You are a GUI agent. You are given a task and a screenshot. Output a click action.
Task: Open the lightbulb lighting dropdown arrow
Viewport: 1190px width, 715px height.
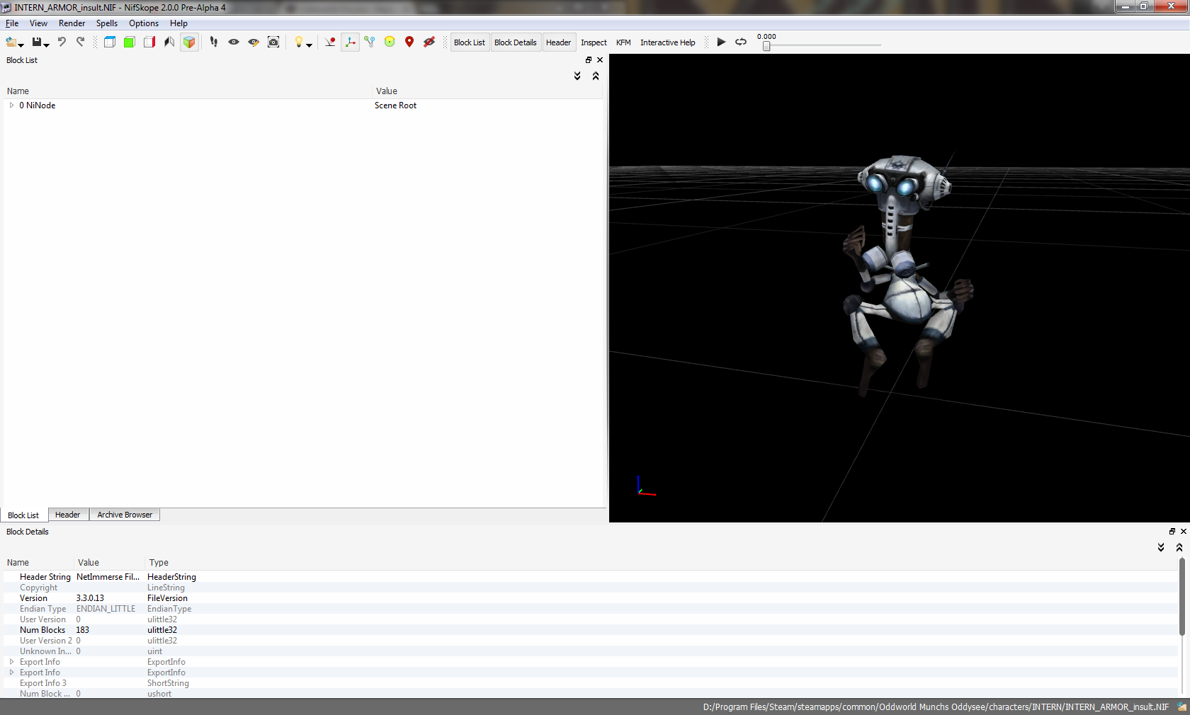click(309, 45)
